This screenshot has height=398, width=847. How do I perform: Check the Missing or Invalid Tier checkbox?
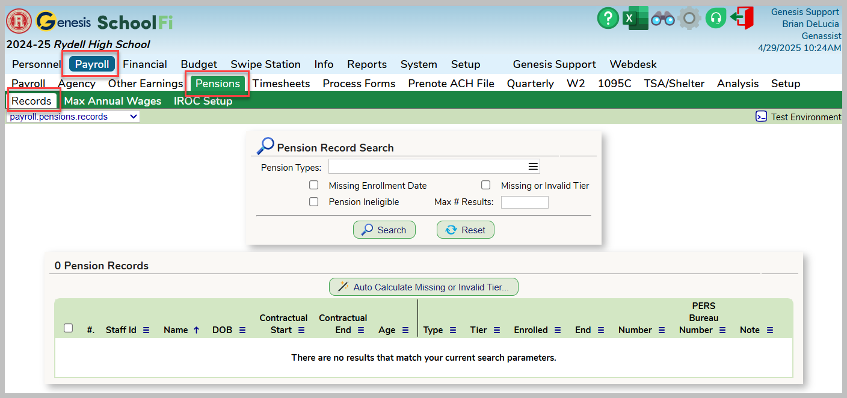tap(485, 185)
